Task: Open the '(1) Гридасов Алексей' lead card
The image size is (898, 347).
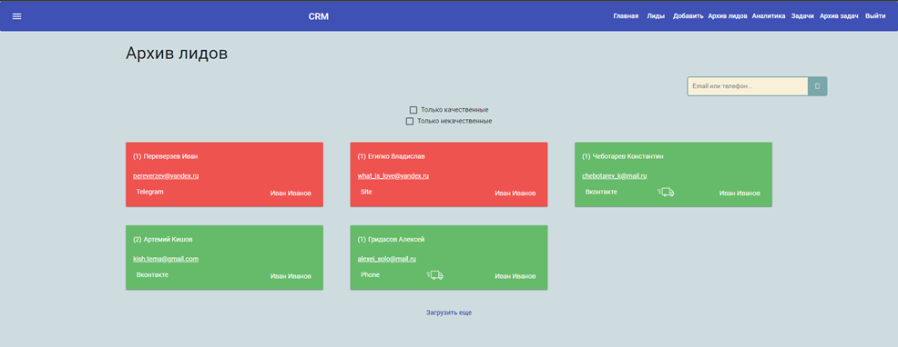Action: click(x=449, y=257)
